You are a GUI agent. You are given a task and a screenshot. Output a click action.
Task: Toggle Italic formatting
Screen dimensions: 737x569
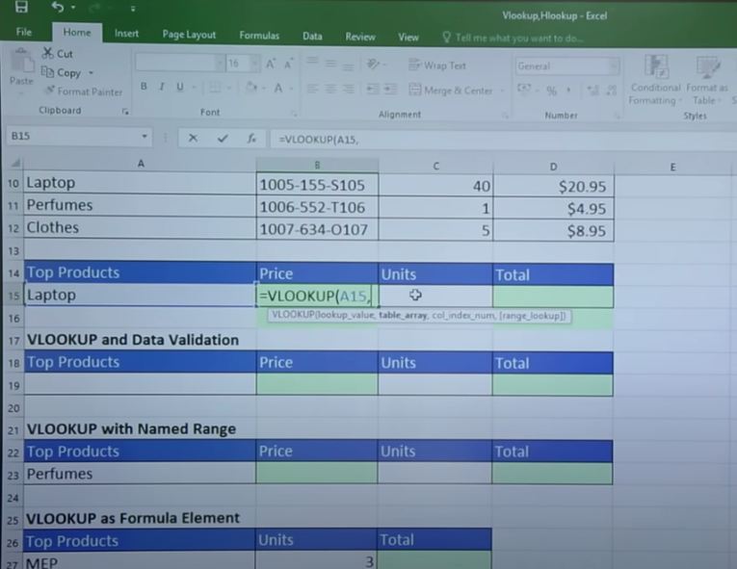162,87
